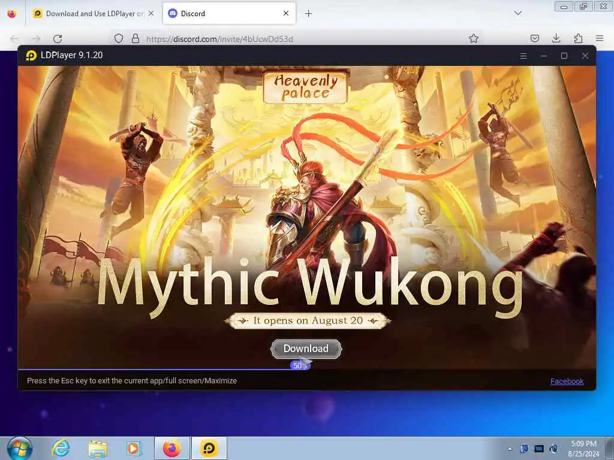This screenshot has width=614, height=460.
Task: Close the Discord tab
Action: (286, 13)
